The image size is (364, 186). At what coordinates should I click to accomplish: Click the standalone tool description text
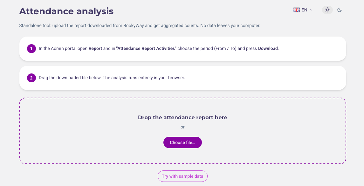click(x=140, y=25)
